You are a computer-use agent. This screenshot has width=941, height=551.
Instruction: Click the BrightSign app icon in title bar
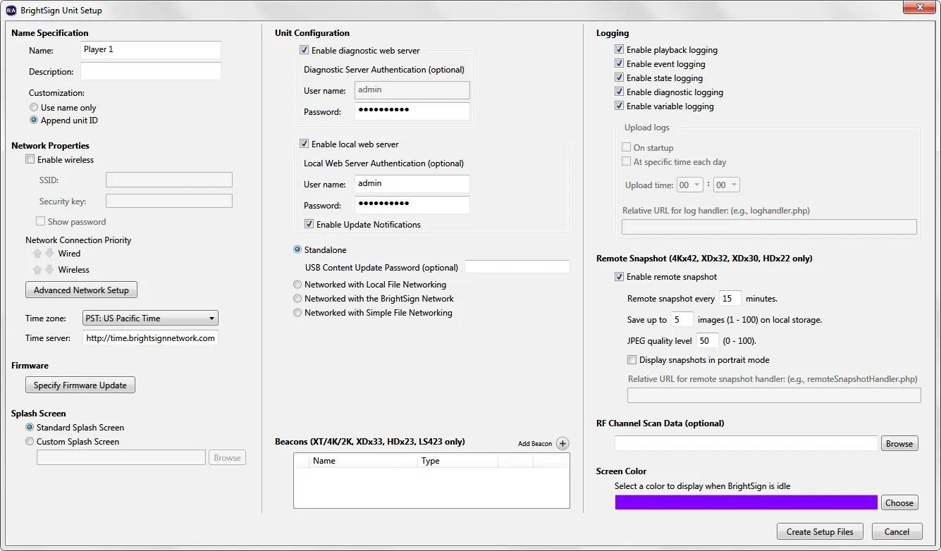[x=11, y=11]
